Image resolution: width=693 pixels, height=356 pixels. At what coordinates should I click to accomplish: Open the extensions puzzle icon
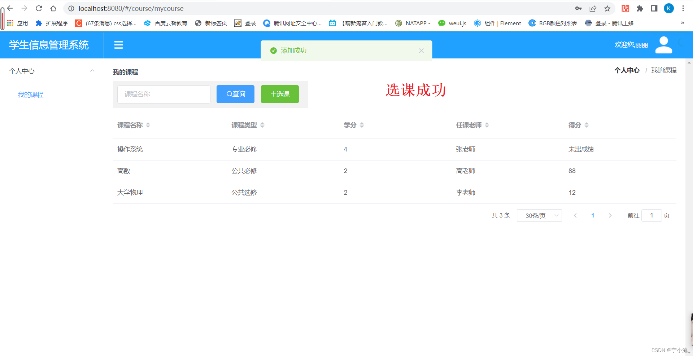[640, 8]
